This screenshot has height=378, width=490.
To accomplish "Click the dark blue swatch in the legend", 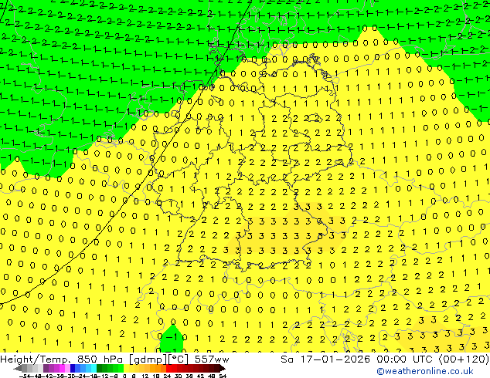I will (73, 369).
